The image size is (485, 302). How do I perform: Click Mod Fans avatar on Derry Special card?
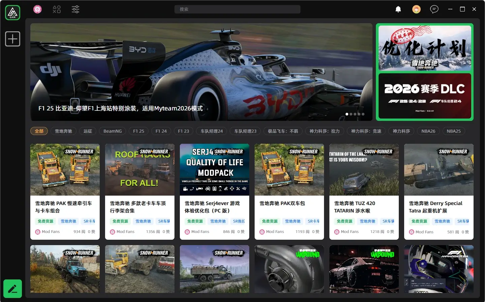click(412, 232)
